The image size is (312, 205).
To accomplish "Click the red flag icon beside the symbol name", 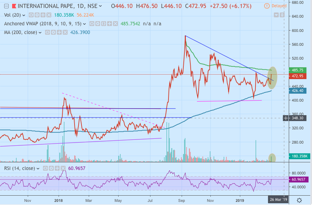I will pyautogui.click(x=14, y=6).
